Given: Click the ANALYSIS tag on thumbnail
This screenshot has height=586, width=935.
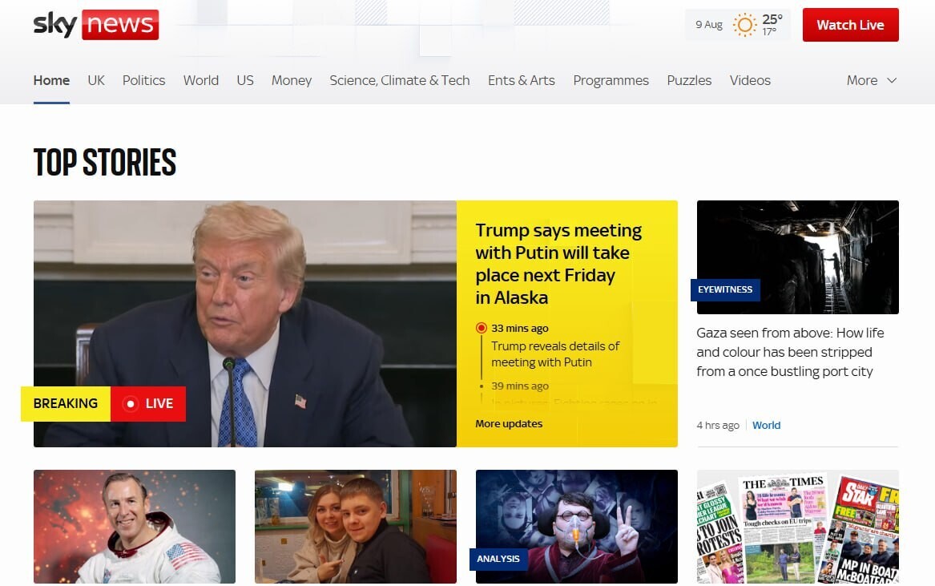Looking at the screenshot, I should 498,559.
